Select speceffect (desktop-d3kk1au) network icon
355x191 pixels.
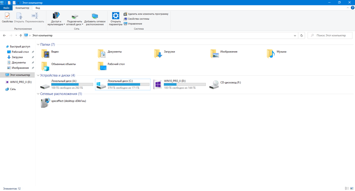(x=45, y=103)
